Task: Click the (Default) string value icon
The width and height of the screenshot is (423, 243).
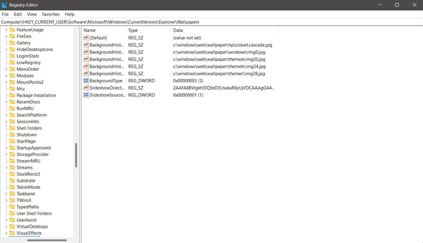Action: pyautogui.click(x=86, y=38)
